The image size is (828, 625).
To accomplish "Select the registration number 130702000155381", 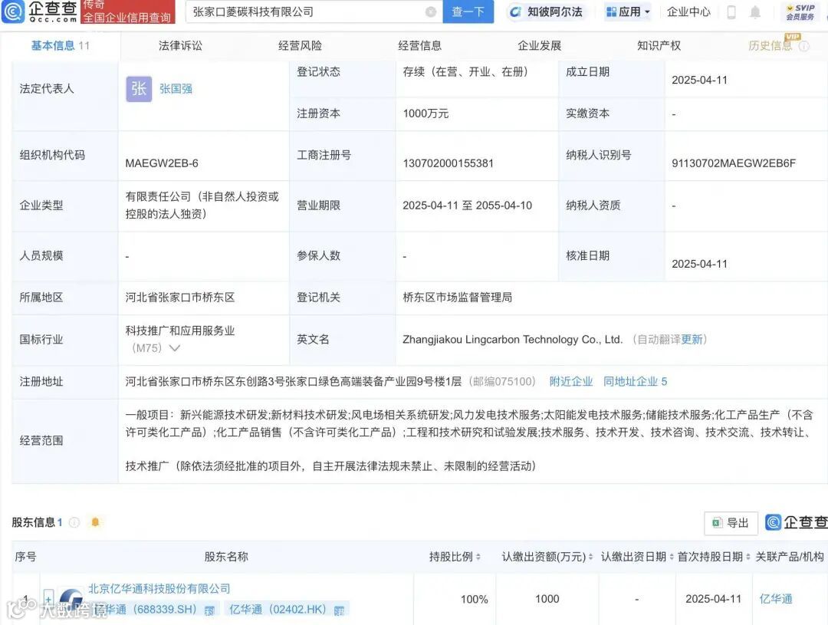I will (449, 163).
